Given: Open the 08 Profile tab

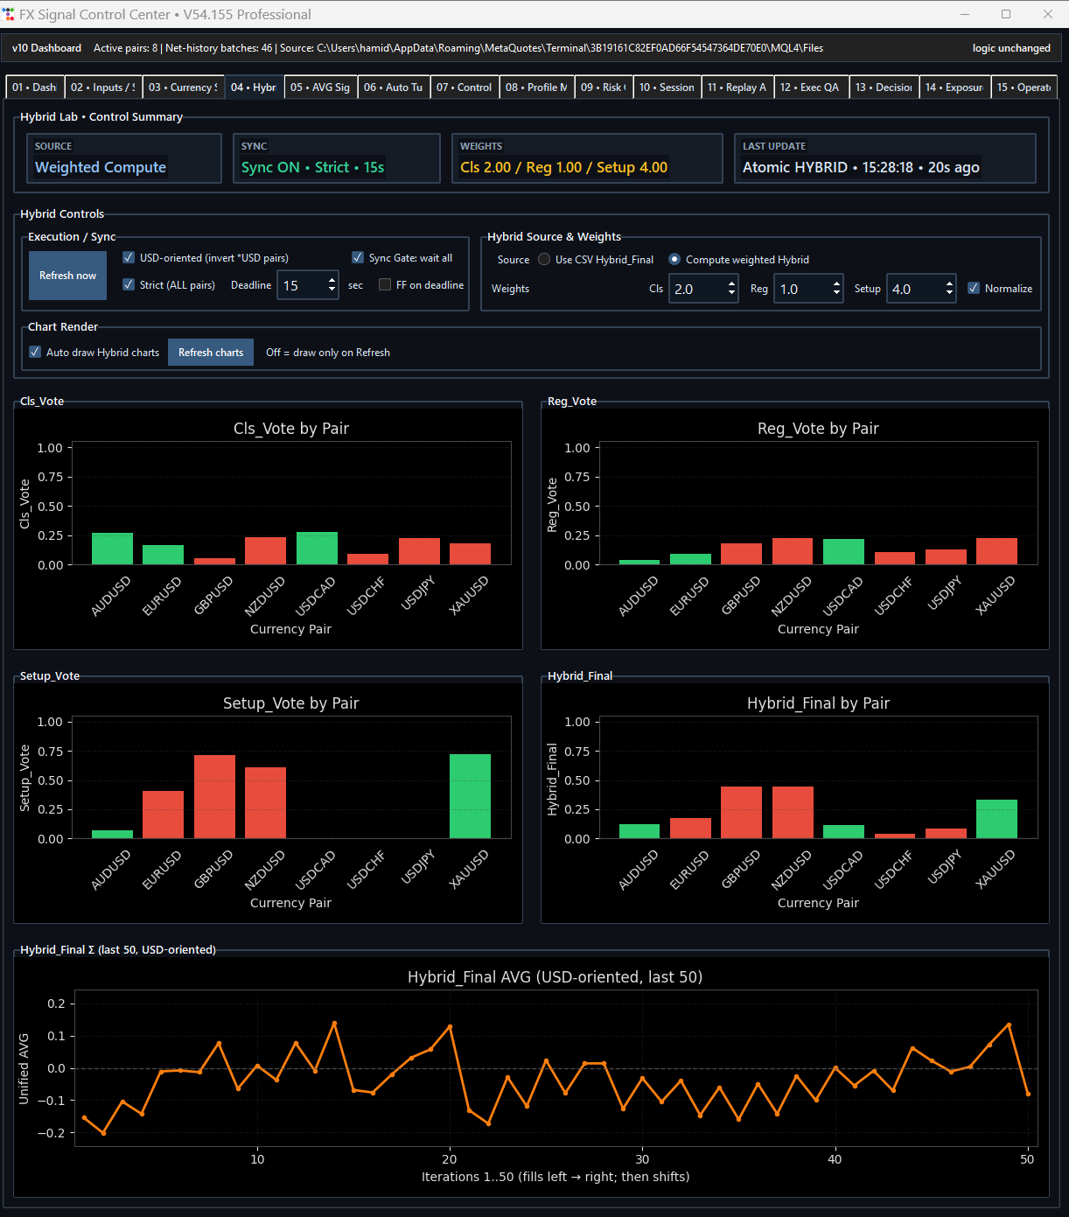Looking at the screenshot, I should click(x=537, y=87).
